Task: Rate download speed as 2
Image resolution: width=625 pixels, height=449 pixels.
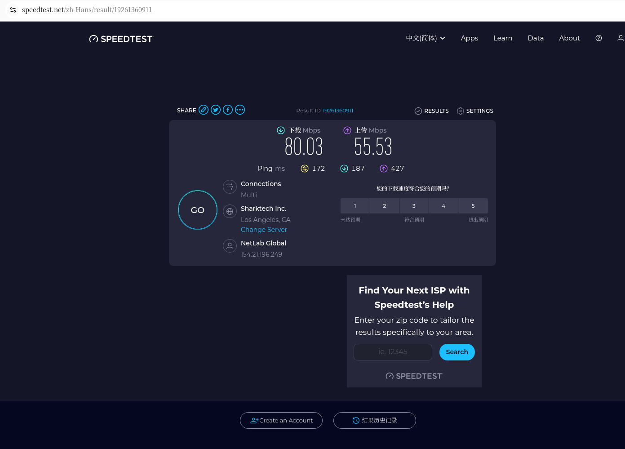Action: point(385,206)
